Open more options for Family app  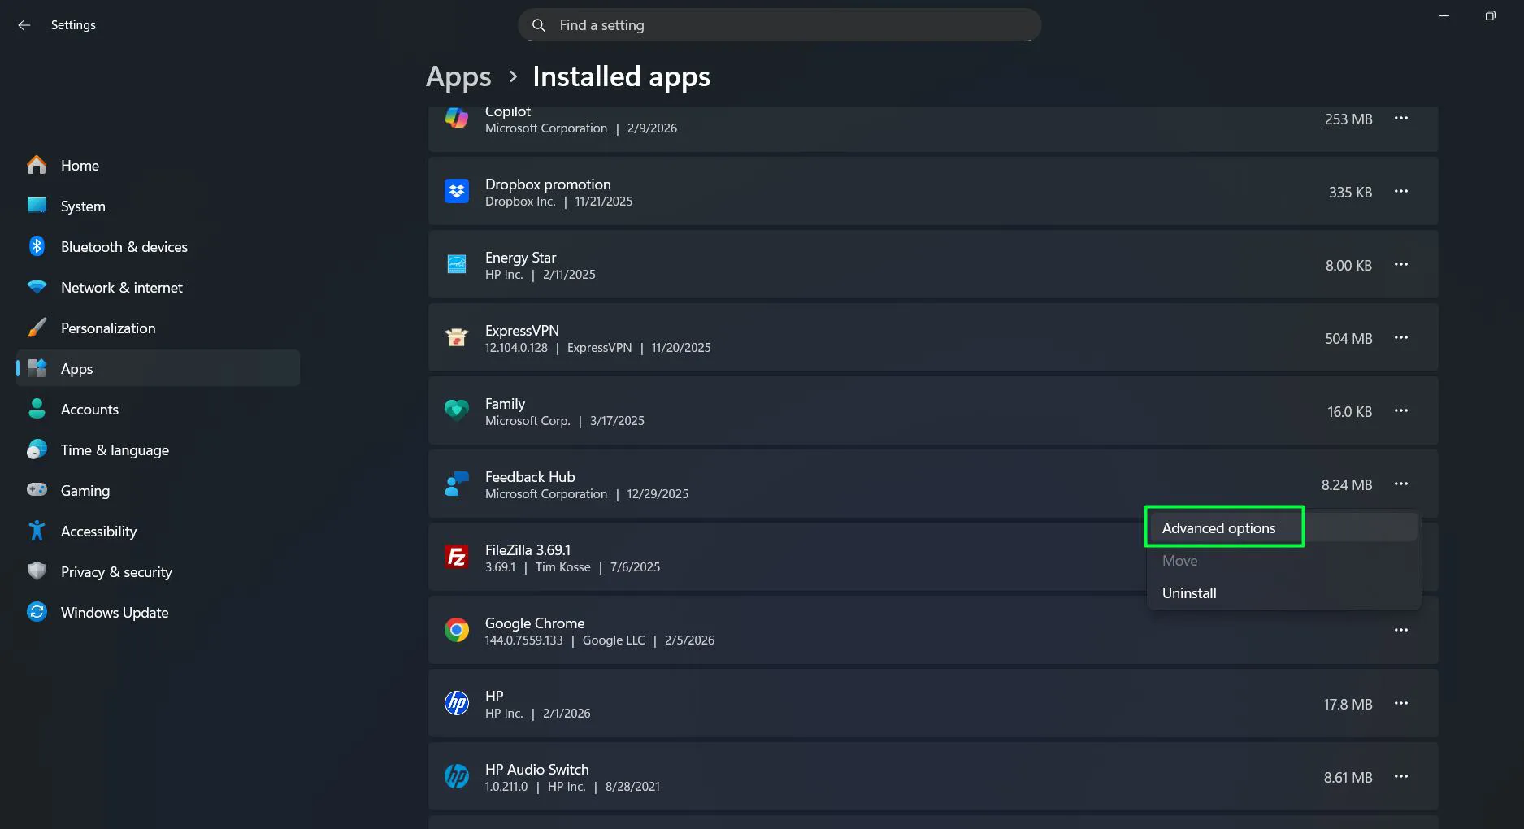pyautogui.click(x=1400, y=411)
